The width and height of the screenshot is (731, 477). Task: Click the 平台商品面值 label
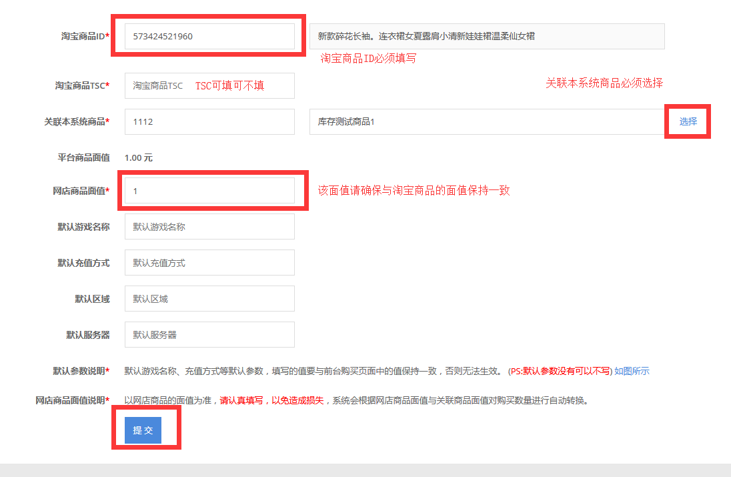(x=83, y=158)
